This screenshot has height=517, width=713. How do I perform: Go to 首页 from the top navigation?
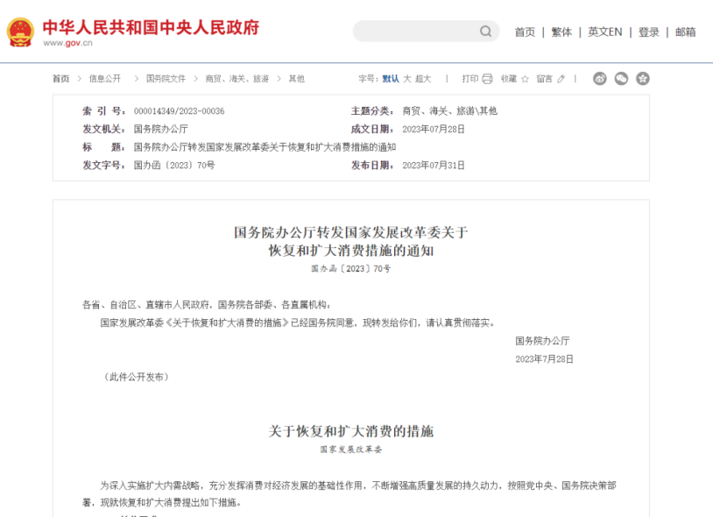[x=525, y=32]
